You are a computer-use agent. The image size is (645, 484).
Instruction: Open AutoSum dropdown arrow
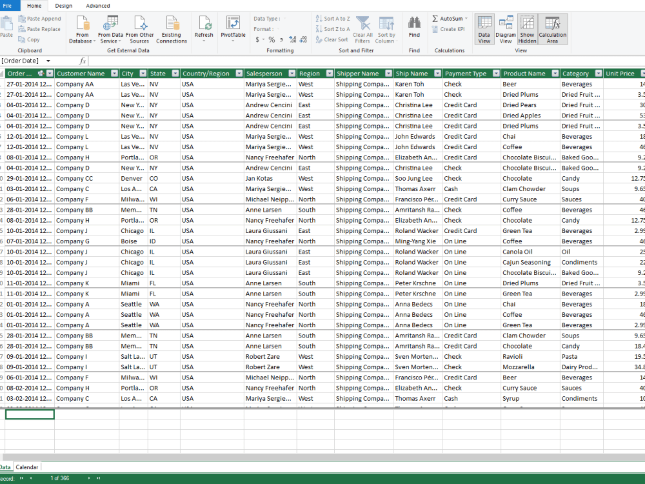(466, 19)
